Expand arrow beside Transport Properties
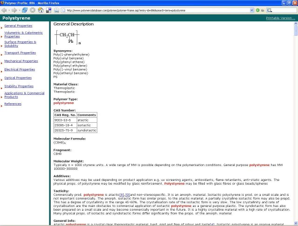 (x=2, y=55)
